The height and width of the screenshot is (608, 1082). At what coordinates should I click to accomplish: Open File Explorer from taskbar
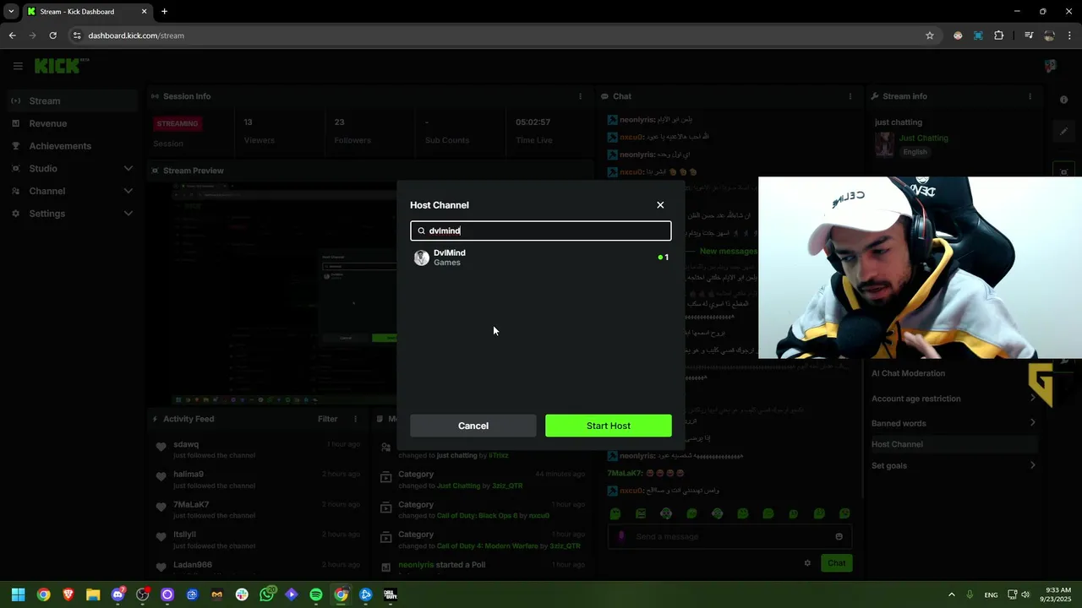coord(93,594)
